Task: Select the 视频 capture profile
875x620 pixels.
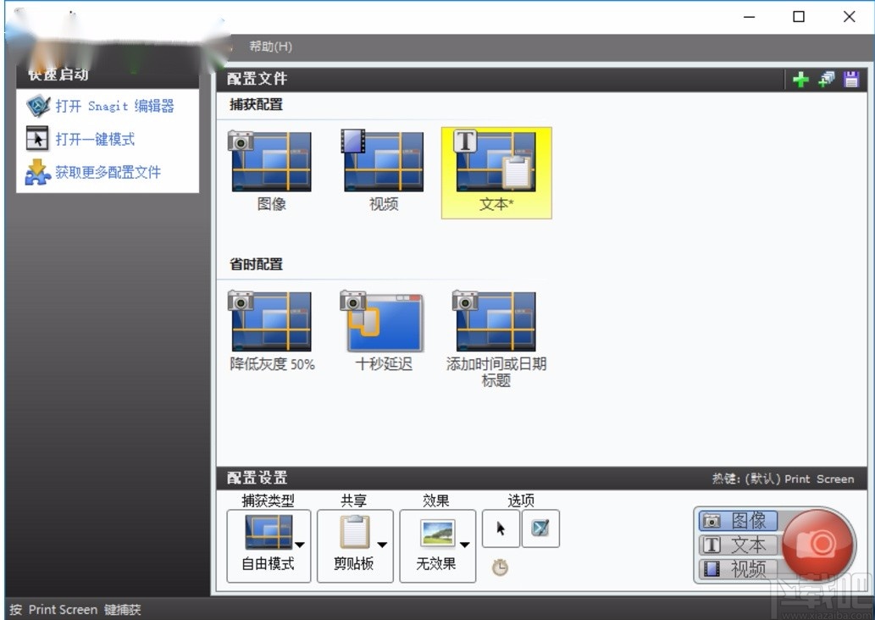Action: 384,171
